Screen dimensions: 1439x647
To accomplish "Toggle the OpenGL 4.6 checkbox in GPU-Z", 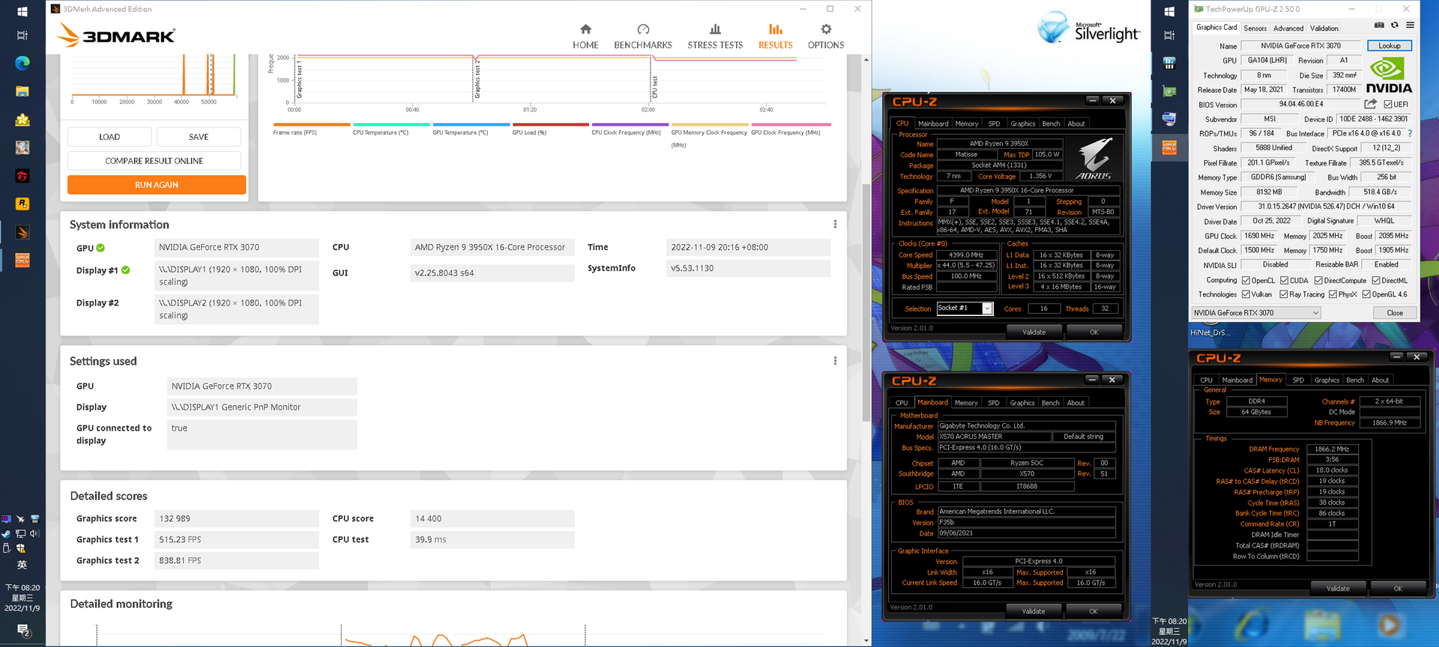I will click(1367, 294).
